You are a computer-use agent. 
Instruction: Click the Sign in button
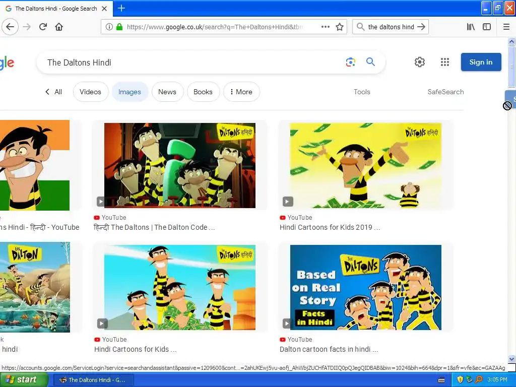pyautogui.click(x=481, y=62)
